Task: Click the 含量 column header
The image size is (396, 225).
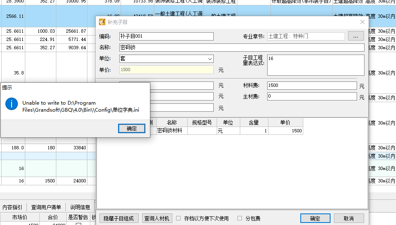Action: (254, 122)
